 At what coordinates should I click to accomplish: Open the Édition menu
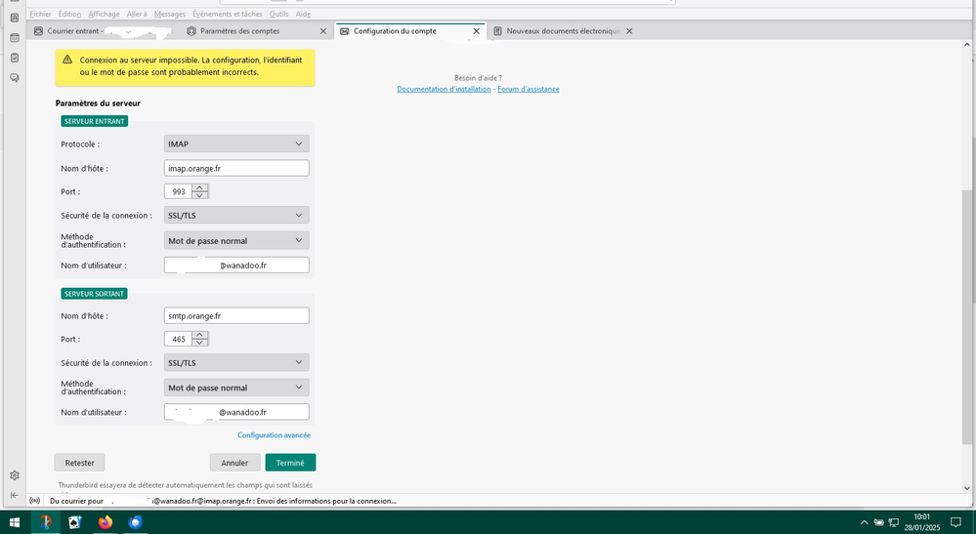(x=69, y=14)
